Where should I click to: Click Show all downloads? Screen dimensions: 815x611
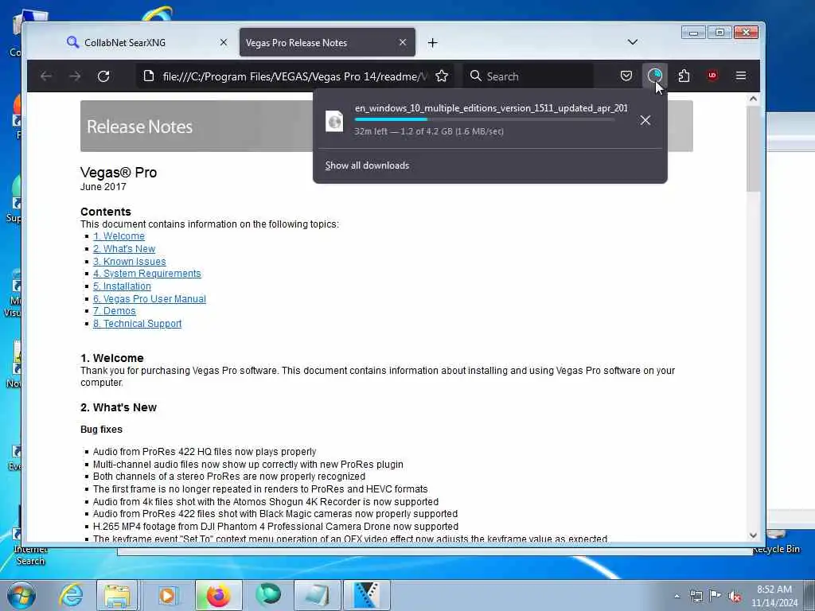[x=367, y=165]
